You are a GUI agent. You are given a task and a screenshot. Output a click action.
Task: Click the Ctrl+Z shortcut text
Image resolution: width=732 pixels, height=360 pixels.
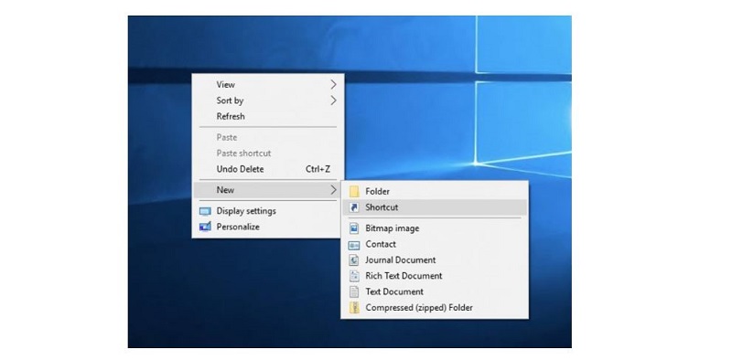pyautogui.click(x=318, y=169)
